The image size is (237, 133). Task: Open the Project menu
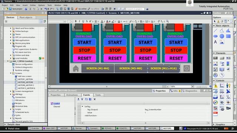[x=5, y=5]
